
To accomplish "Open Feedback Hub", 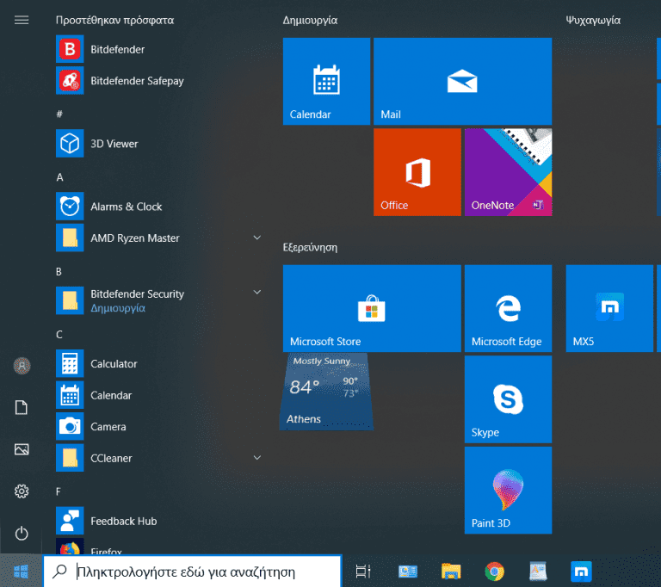I will 158,521.
